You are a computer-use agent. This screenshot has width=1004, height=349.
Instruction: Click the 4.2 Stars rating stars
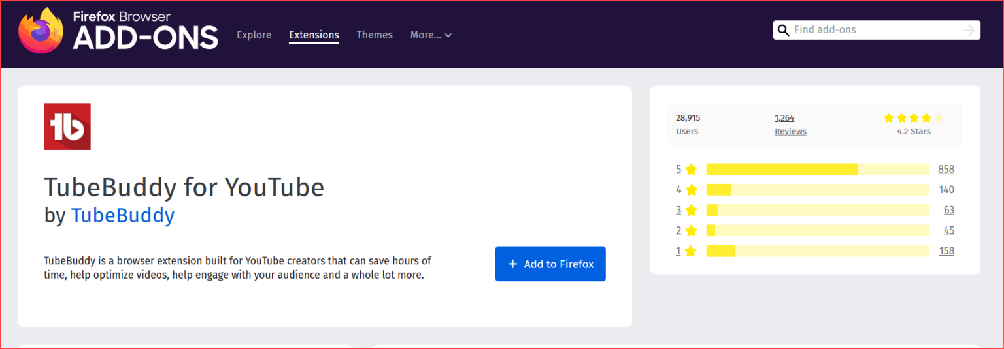click(x=914, y=118)
